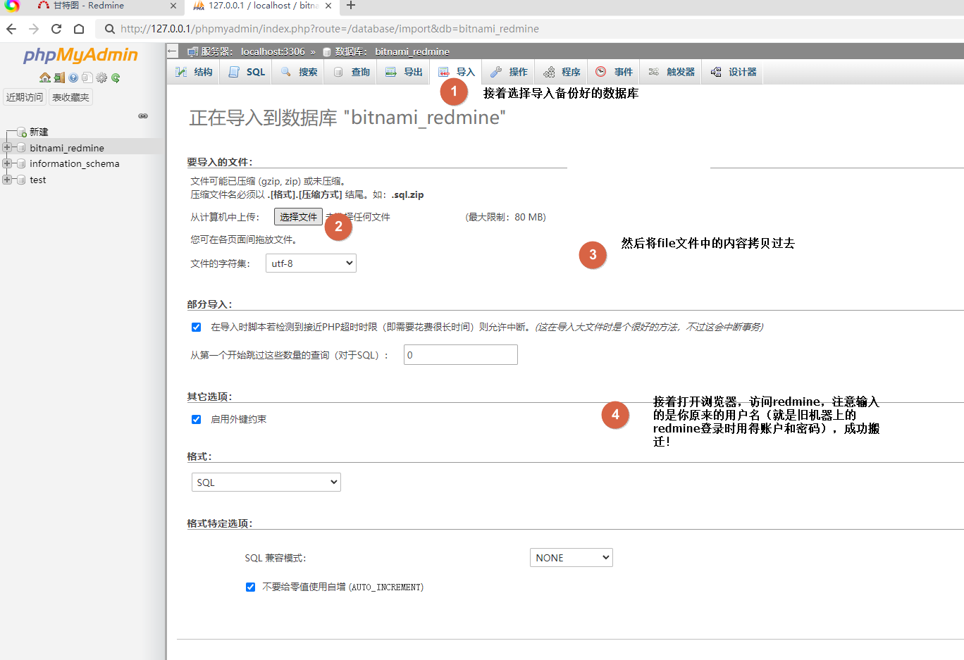
Task: Toggle allow interrupt near PHP timeout checkbox
Action: 196,327
